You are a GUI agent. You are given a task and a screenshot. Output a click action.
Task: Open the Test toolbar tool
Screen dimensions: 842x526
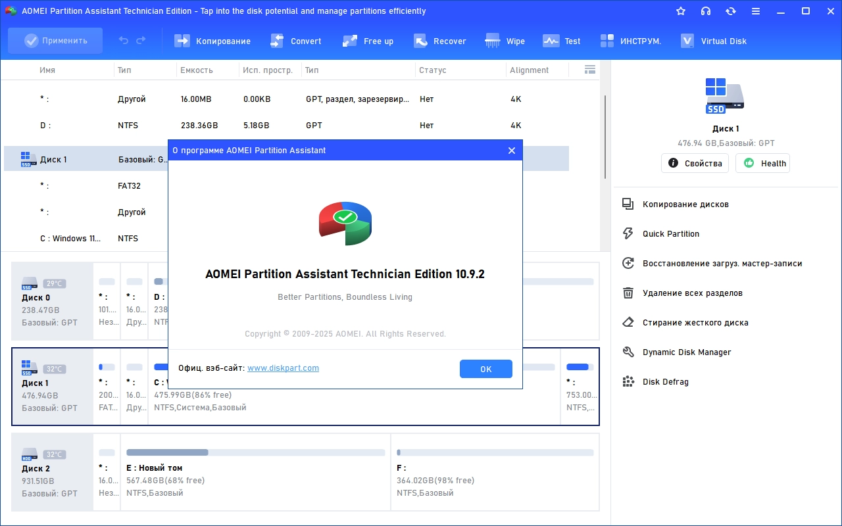562,41
